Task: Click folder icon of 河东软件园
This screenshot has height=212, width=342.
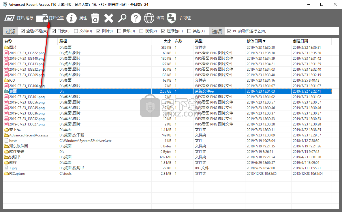Action: (x=6, y=146)
